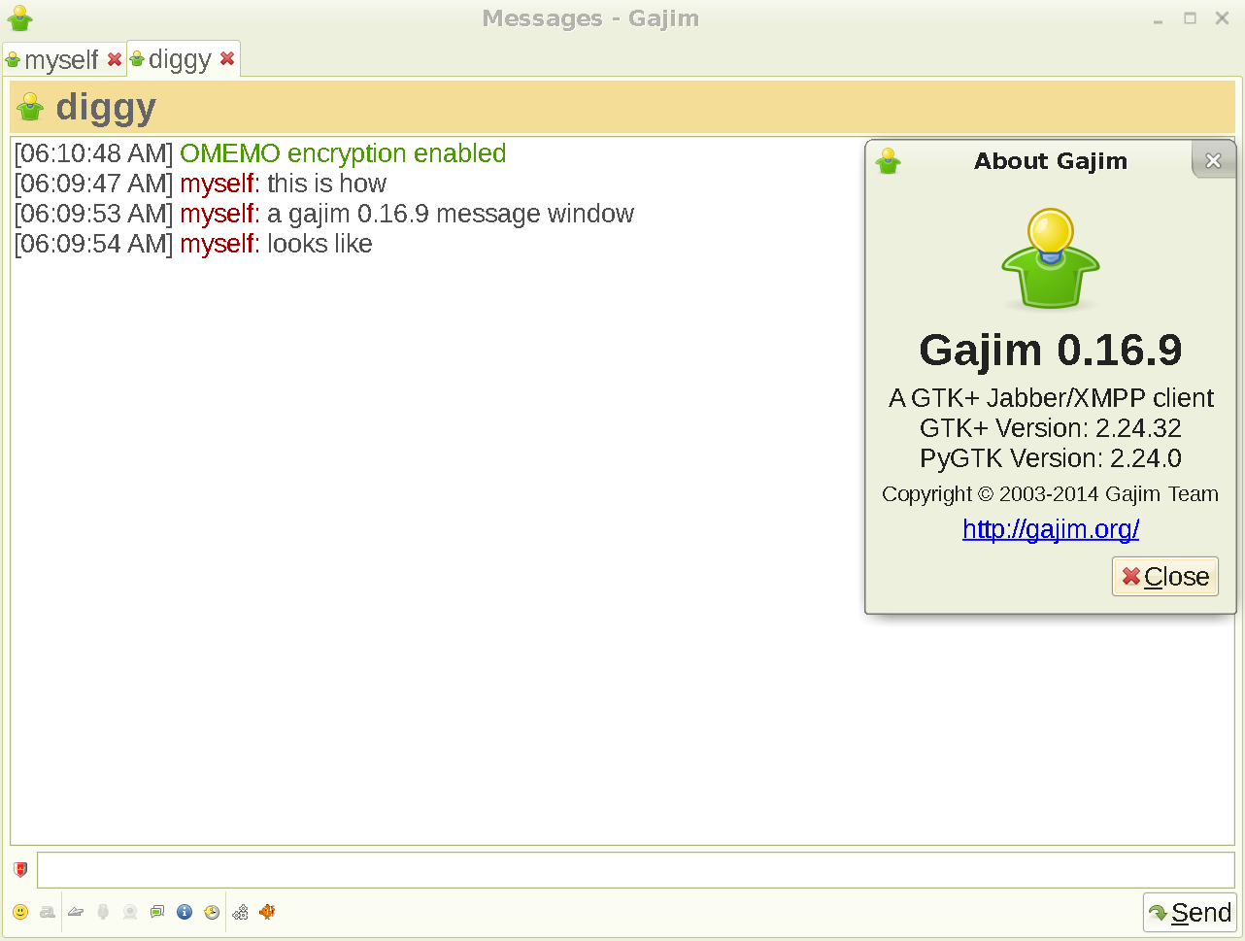Open contact information via the blue info icon
Image resolution: width=1245 pixels, height=941 pixels.
pos(184,912)
